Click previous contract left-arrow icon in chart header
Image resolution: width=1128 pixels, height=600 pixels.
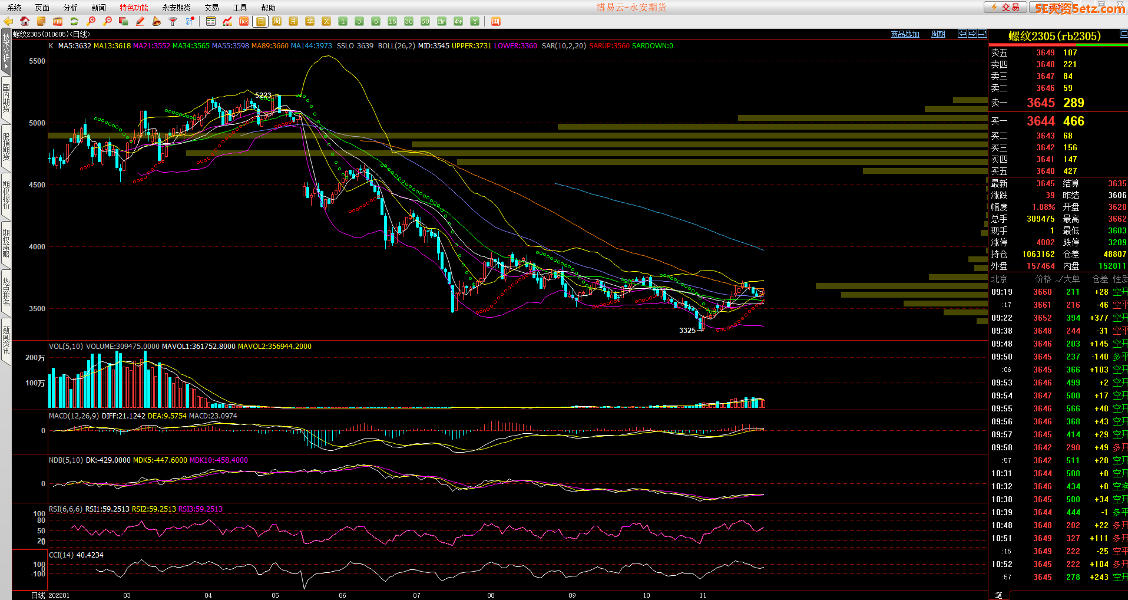point(962,34)
